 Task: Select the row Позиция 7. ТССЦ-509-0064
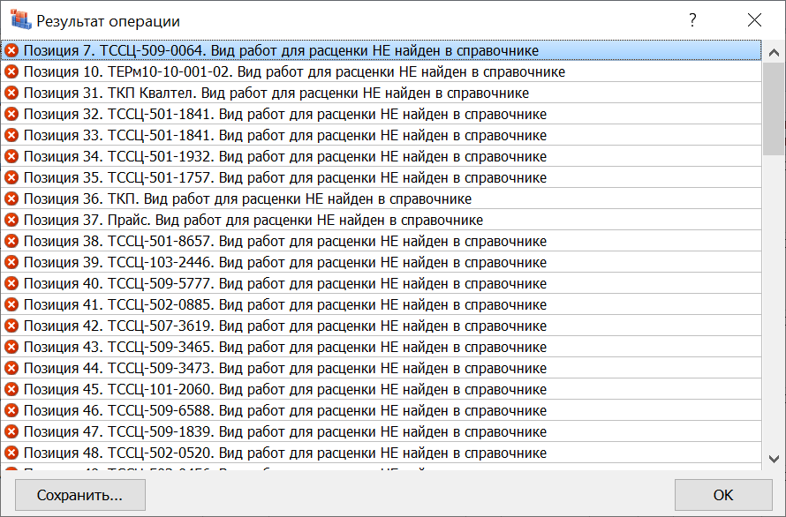pos(381,50)
